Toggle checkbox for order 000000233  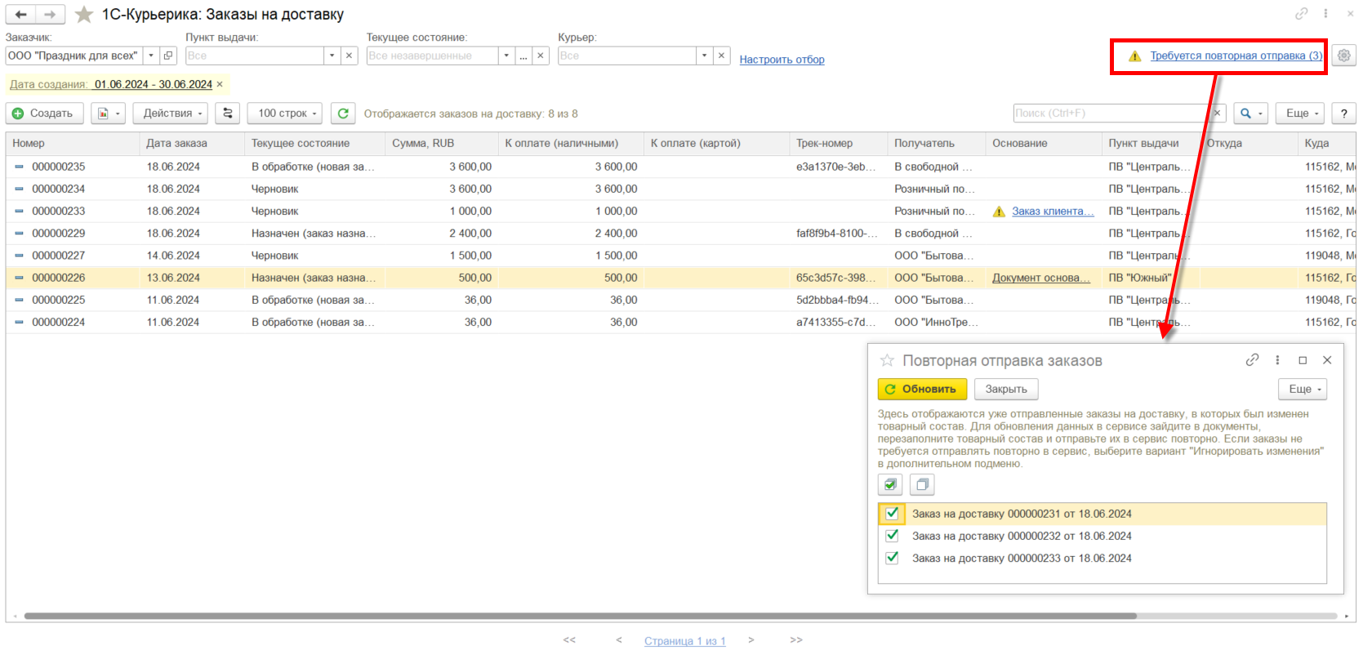pos(892,558)
